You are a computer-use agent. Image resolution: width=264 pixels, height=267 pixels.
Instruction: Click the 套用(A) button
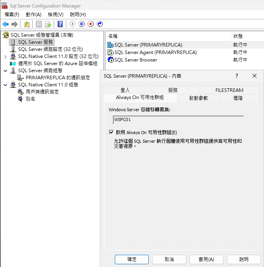206,260
